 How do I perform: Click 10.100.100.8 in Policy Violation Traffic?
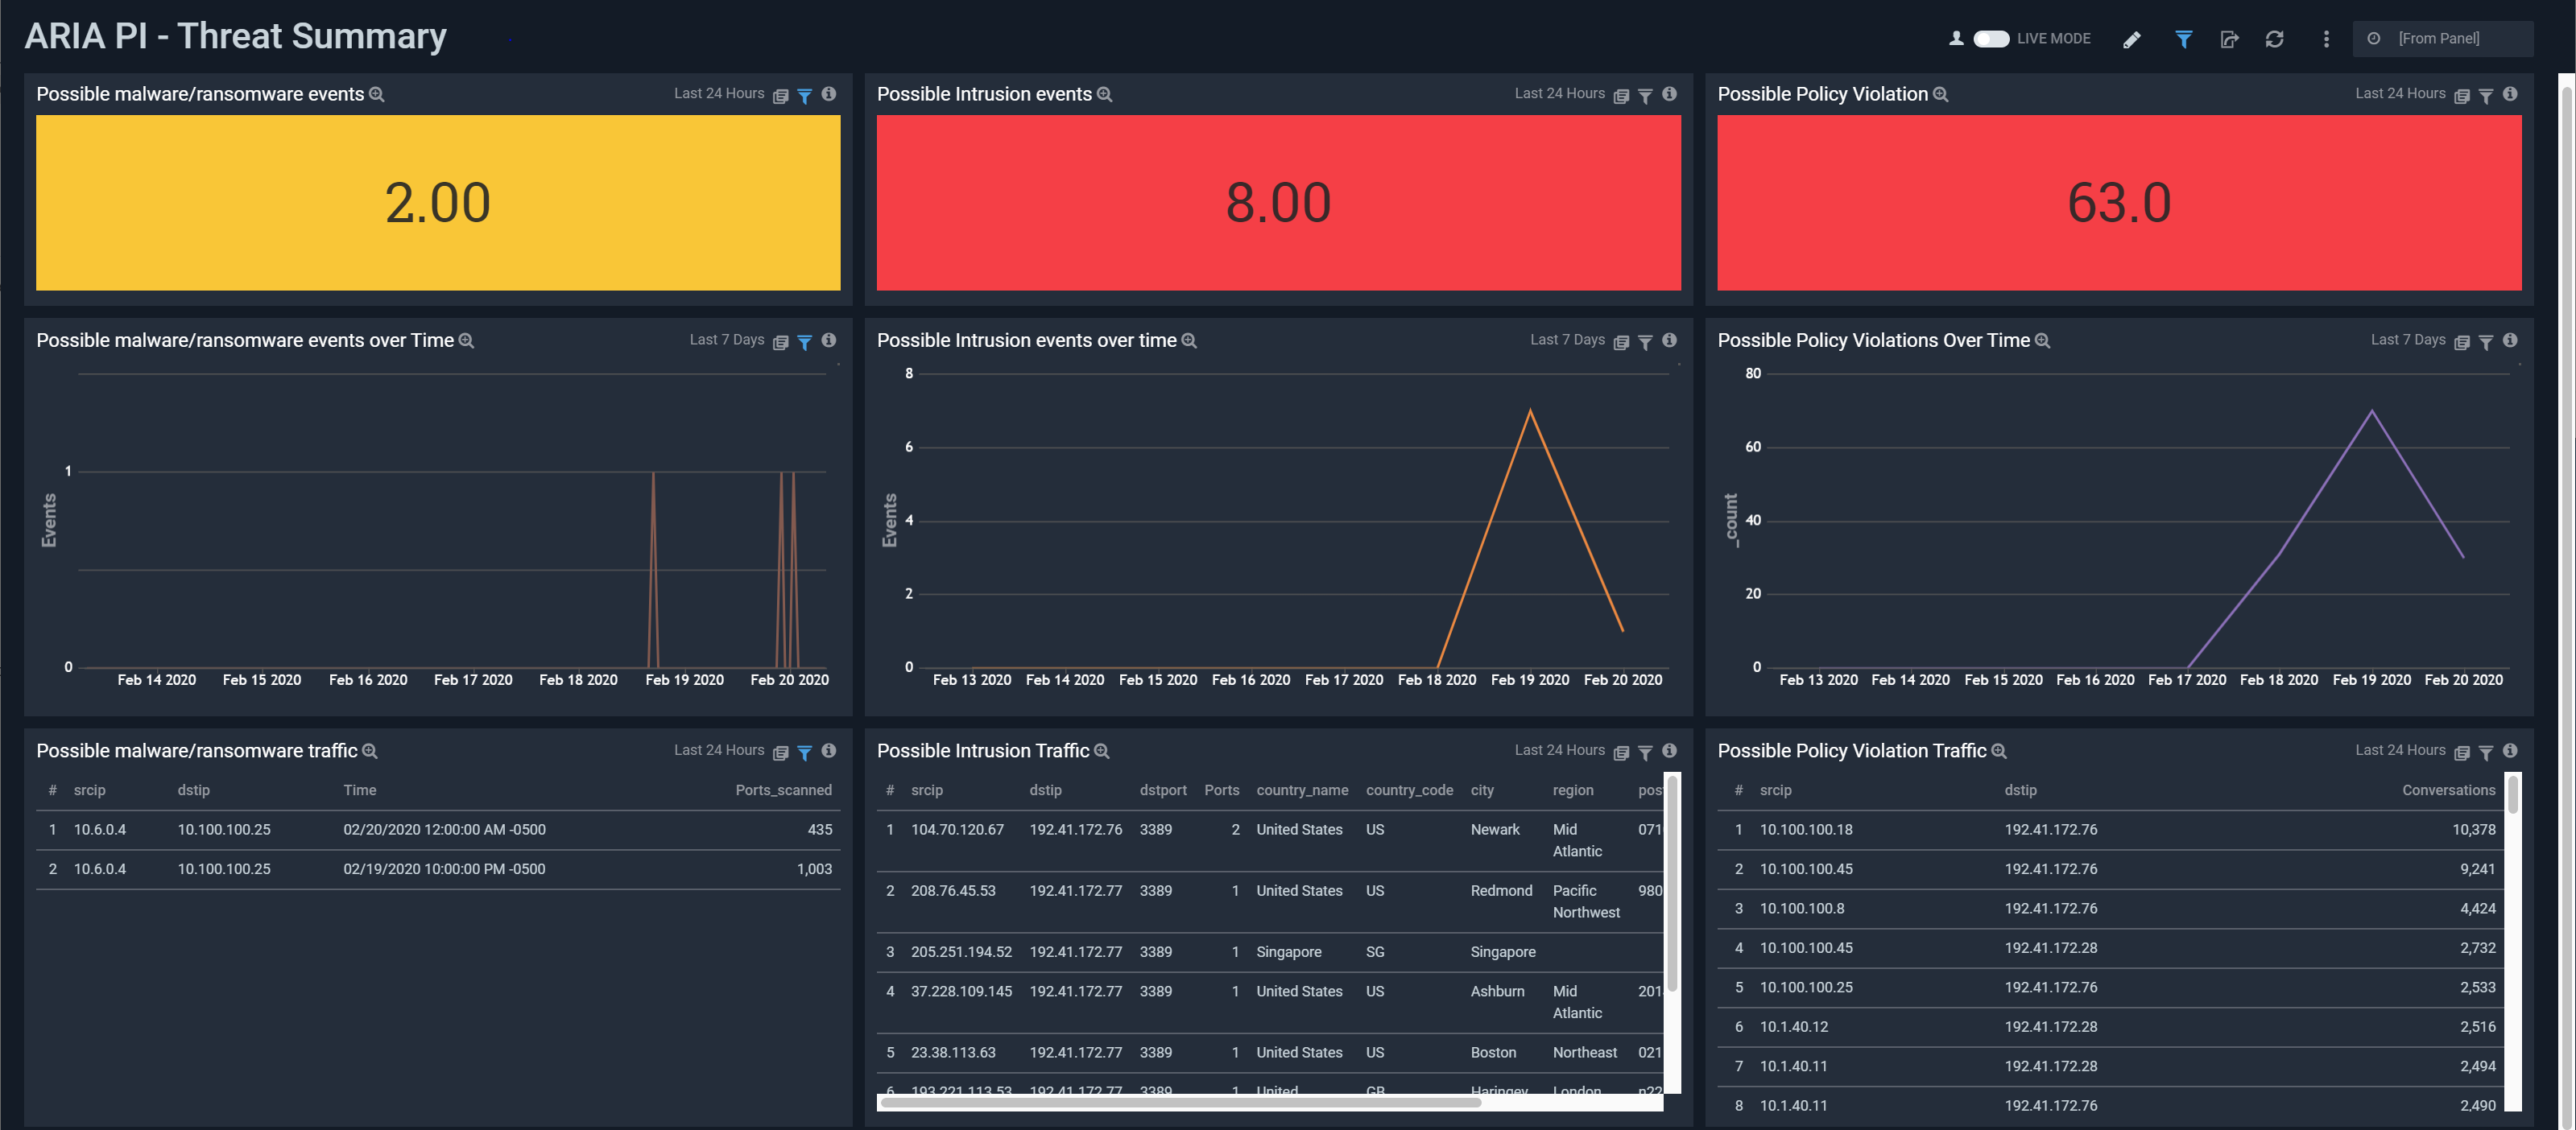pos(1802,909)
